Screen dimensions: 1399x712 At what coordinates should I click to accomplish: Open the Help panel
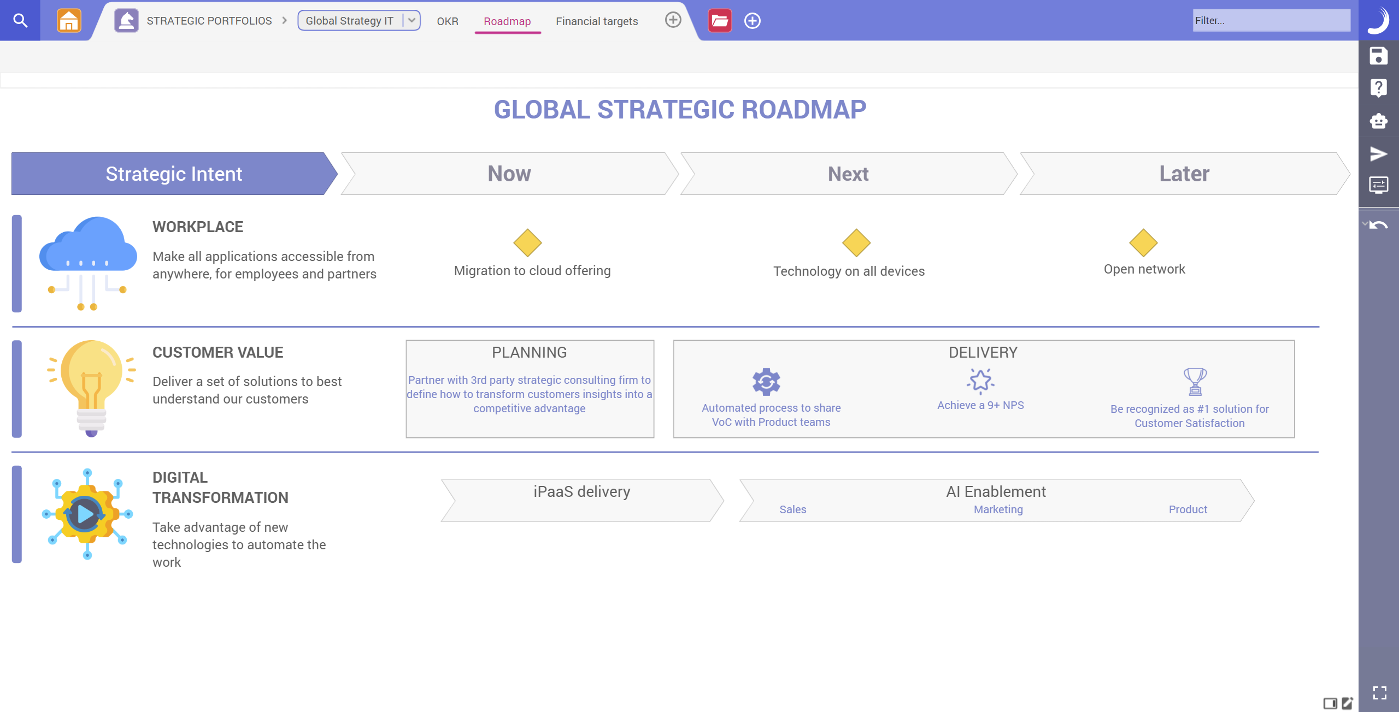pyautogui.click(x=1378, y=87)
